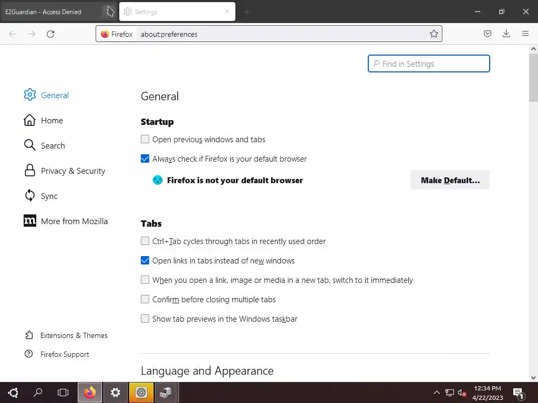
Task: Click the Privacy & Security lock icon
Action: click(x=30, y=171)
